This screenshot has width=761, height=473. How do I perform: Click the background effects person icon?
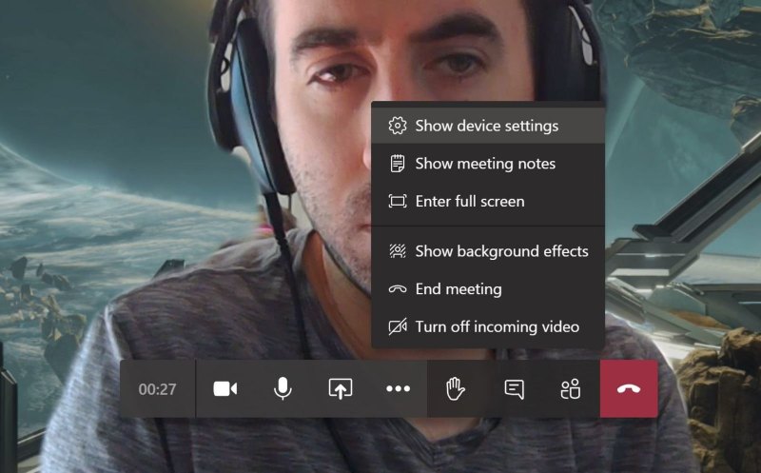coord(398,251)
